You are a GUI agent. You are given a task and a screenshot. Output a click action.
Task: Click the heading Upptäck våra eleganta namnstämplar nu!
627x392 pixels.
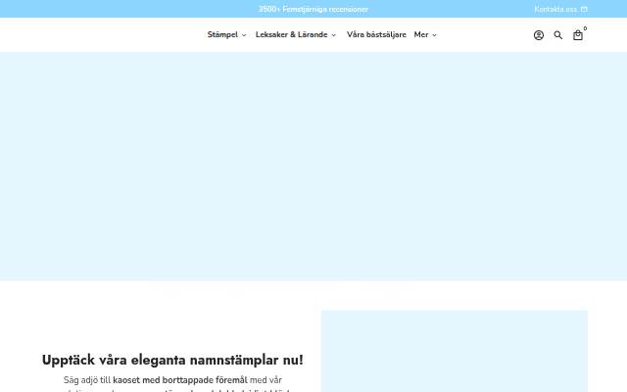click(x=172, y=360)
